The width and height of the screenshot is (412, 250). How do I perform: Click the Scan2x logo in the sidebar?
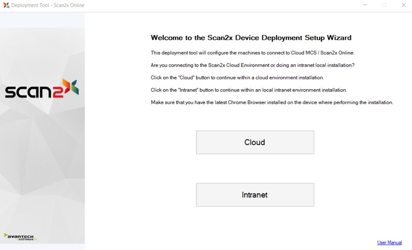(x=41, y=89)
